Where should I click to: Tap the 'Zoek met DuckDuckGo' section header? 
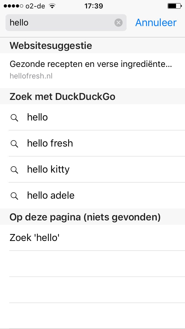pos(62,96)
